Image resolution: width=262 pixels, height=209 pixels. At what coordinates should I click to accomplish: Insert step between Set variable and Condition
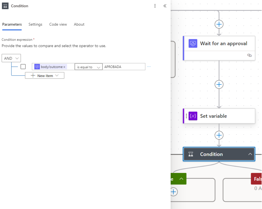219,135
